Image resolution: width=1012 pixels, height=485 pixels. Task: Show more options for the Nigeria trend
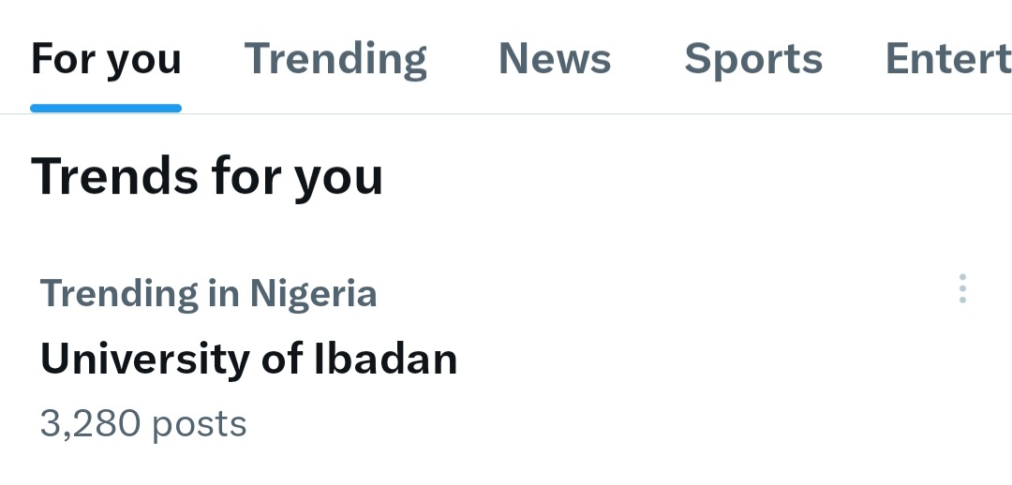tap(962, 289)
